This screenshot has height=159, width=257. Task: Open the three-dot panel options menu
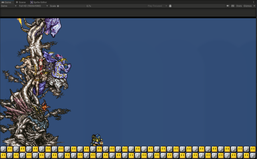click(254, 2)
